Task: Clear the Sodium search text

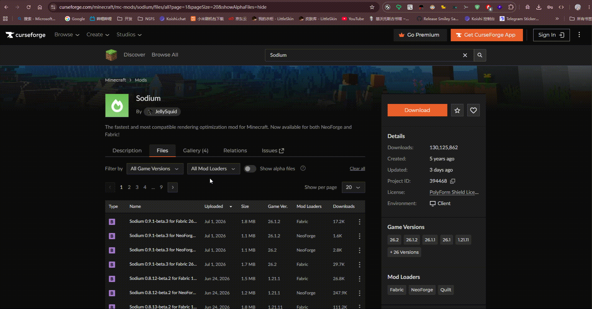Action: pos(465,55)
